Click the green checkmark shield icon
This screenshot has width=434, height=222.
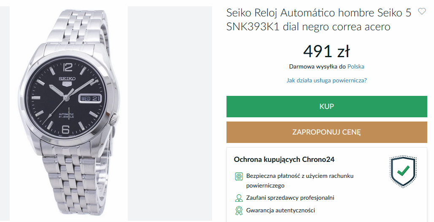[403, 172]
